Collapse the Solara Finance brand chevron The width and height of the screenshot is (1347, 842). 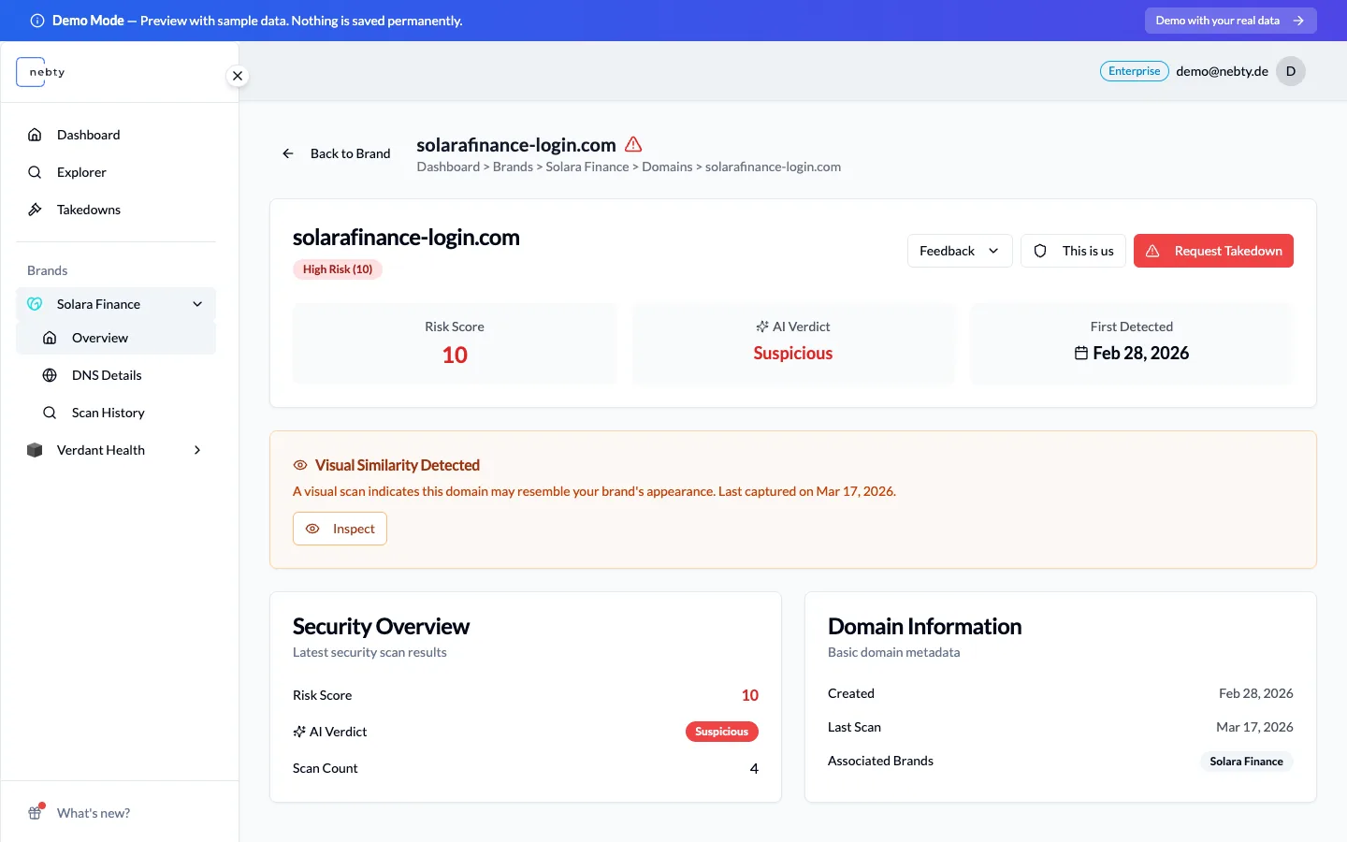(x=197, y=304)
